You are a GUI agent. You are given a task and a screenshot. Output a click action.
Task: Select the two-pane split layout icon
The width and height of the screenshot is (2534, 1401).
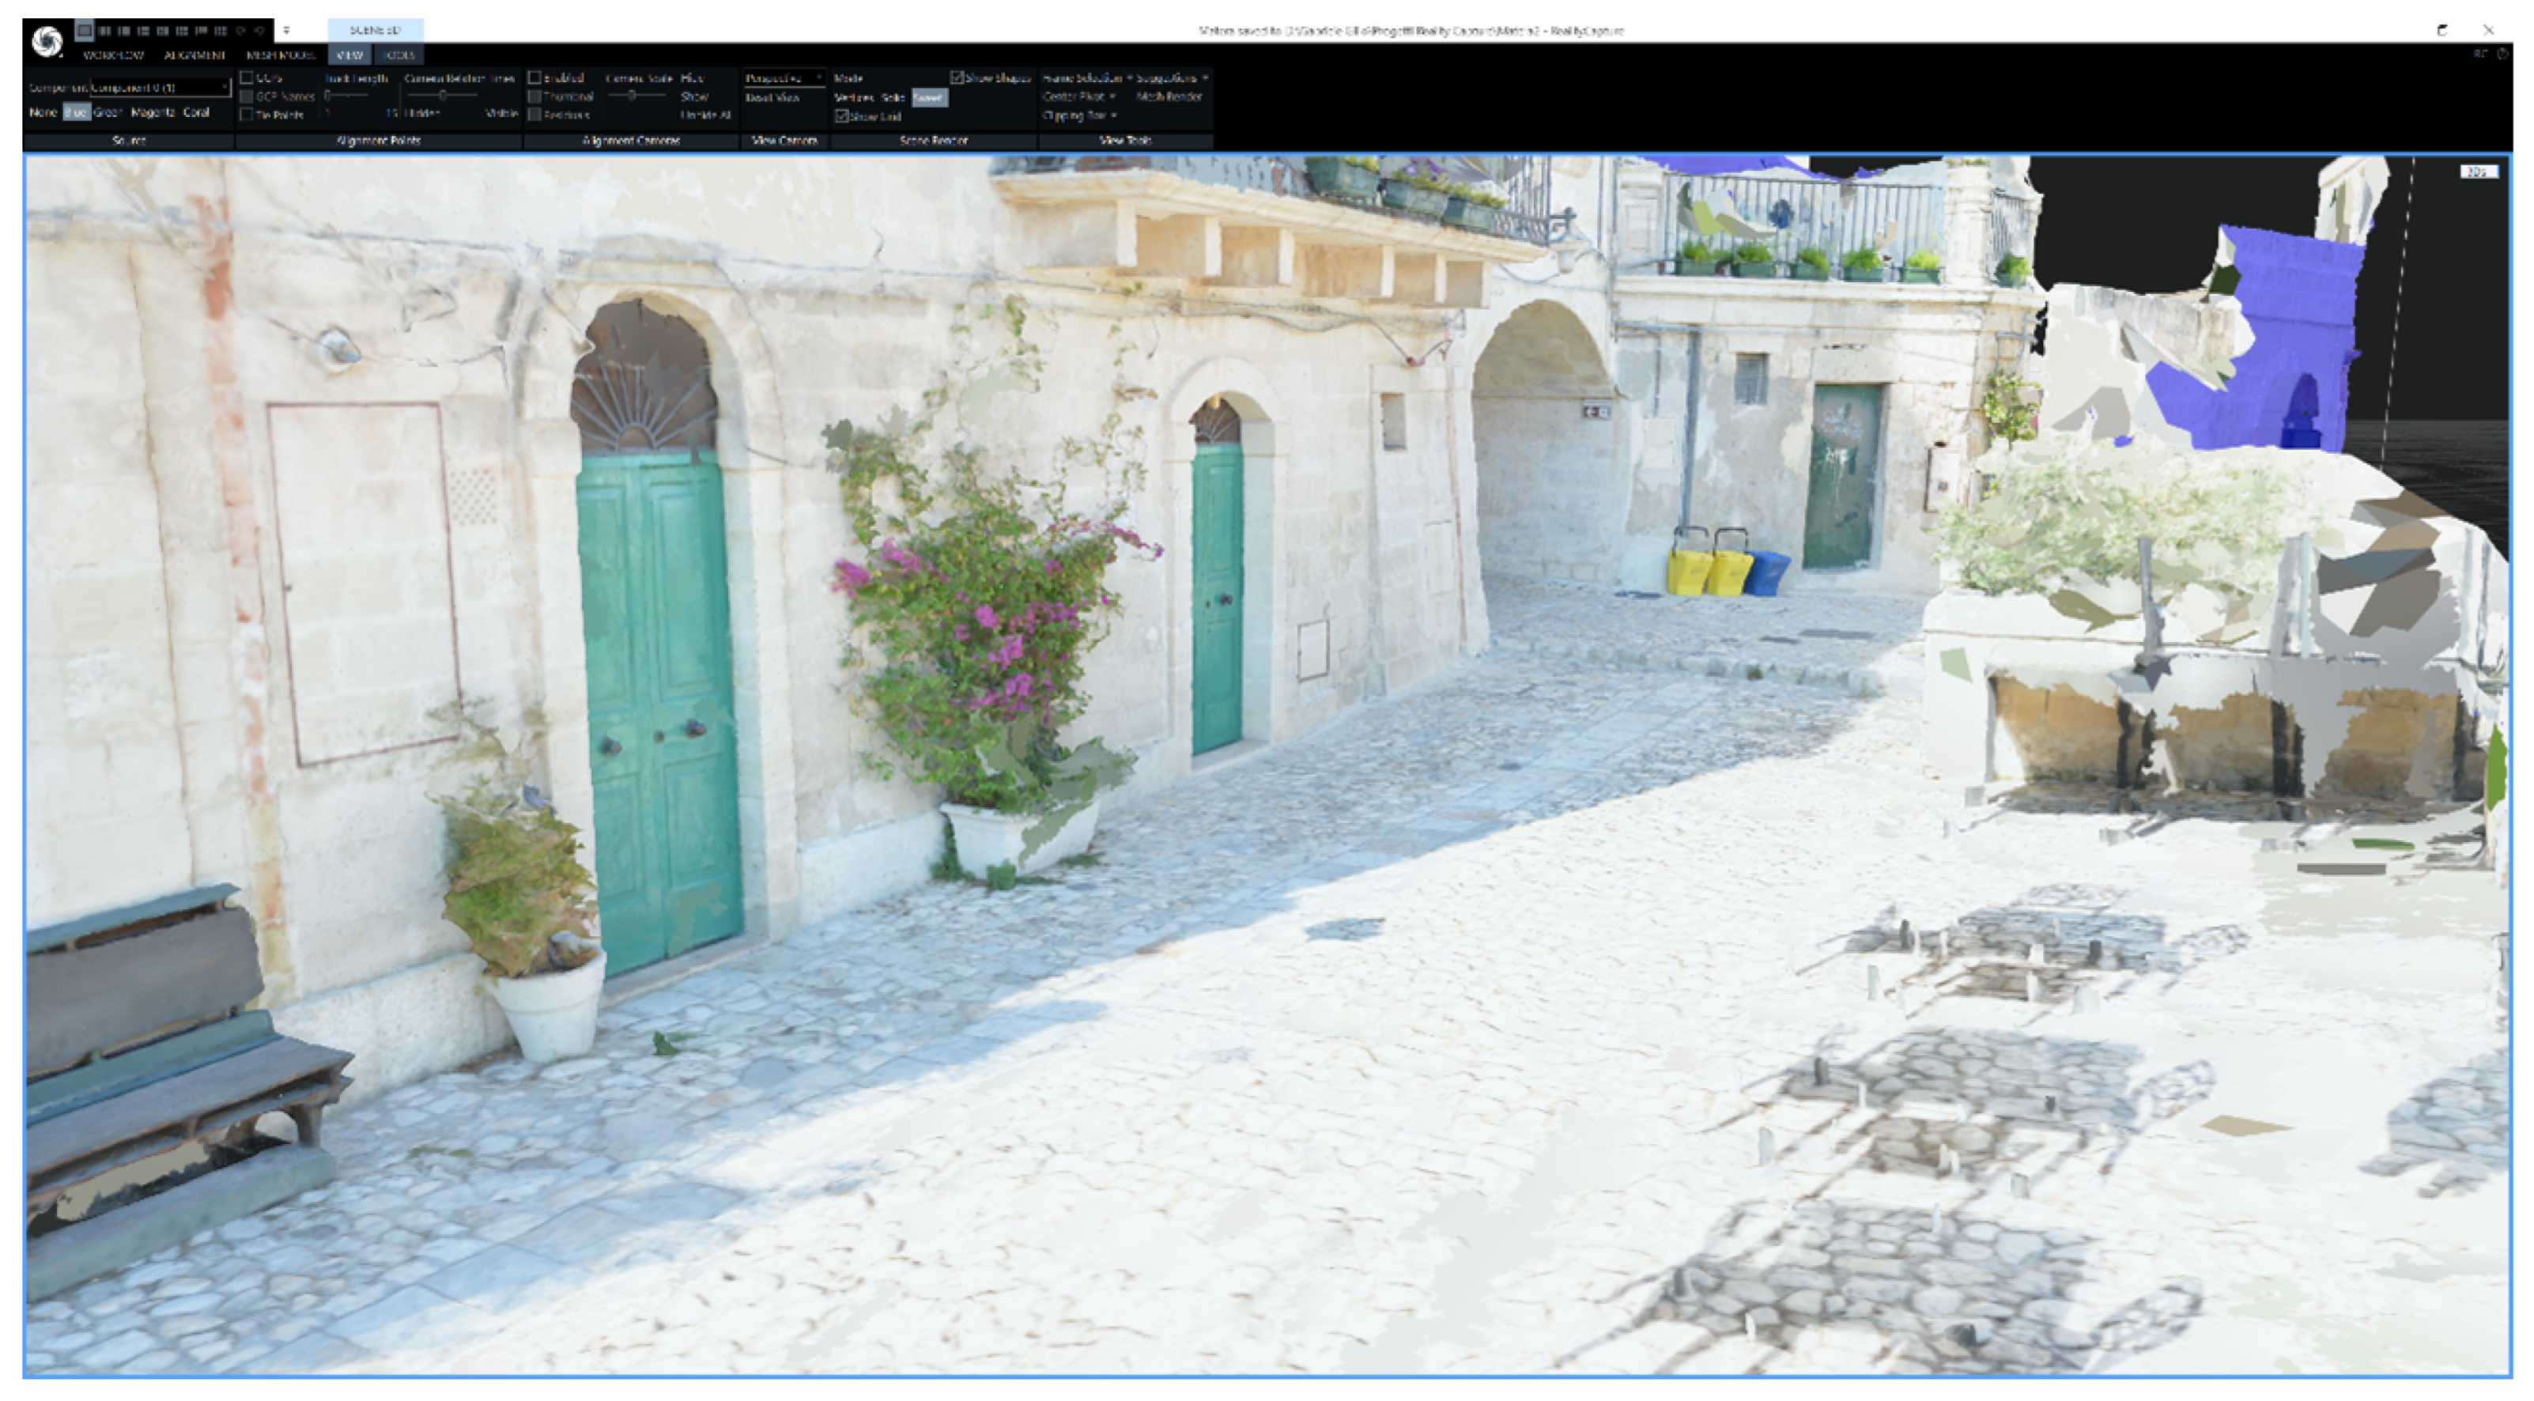click(x=105, y=31)
